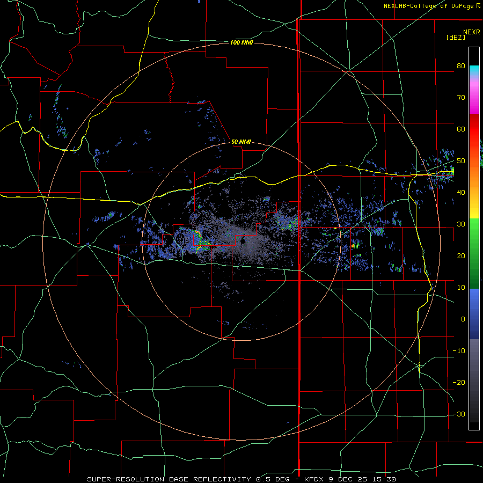The height and width of the screenshot is (483, 483).
Task: Click the -20 dBZ scale value
Action: coord(459,382)
